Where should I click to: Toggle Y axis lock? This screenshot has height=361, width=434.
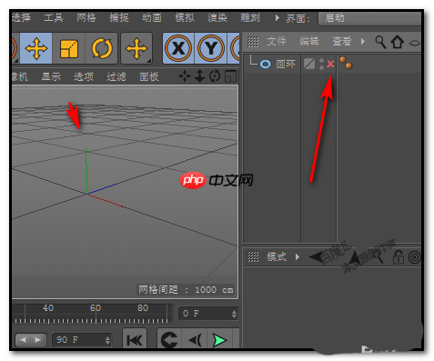[211, 48]
